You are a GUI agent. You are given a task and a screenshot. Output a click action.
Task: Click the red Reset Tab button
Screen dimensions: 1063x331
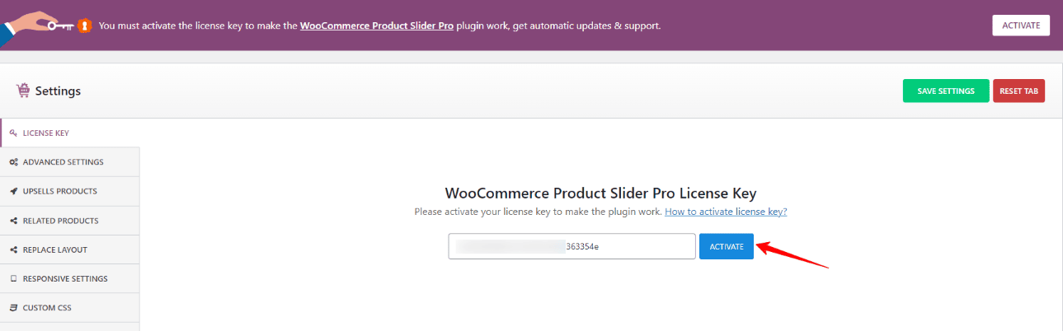[1018, 91]
